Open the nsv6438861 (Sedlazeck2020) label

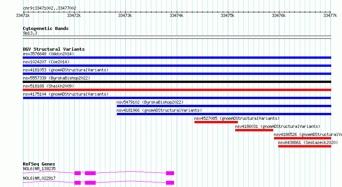[308, 142]
